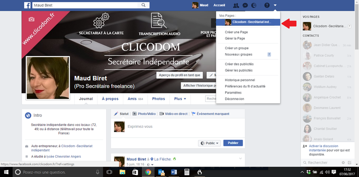Select Évènement marquant option

210,114
